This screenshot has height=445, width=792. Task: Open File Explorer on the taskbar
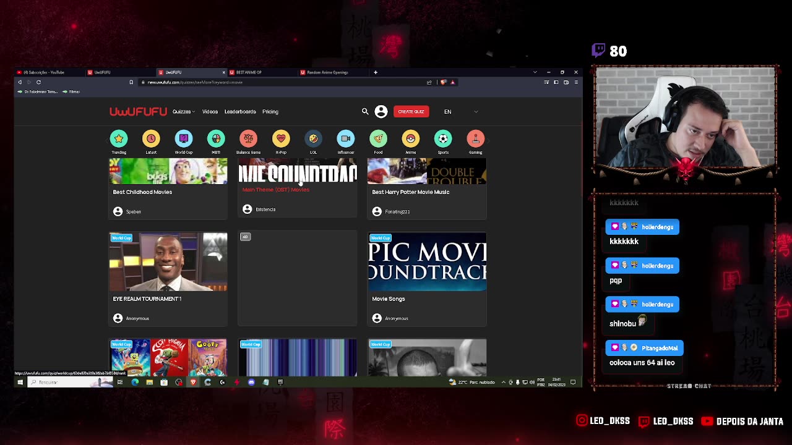pos(149,382)
